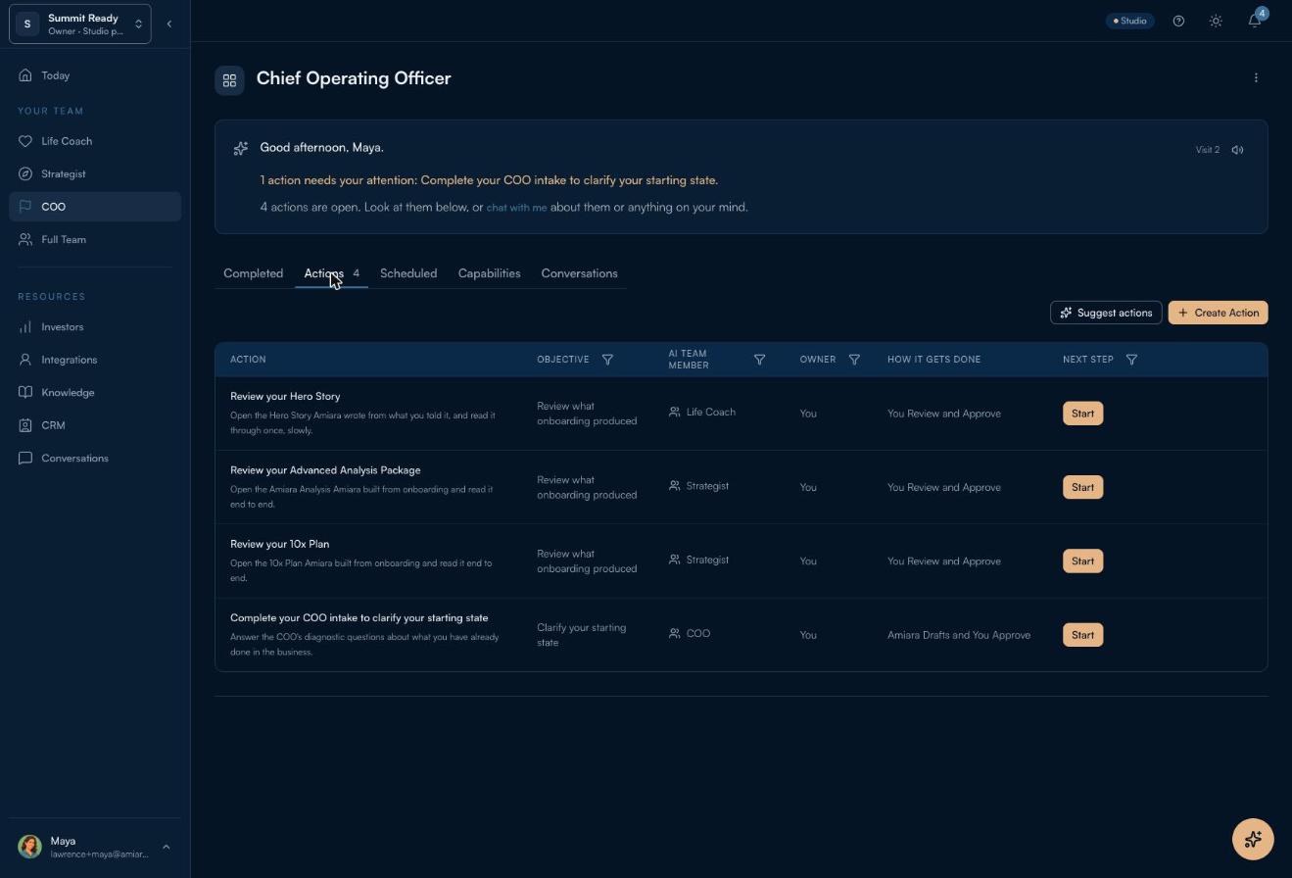
Task: Open the three-dot page options menu
Action: (1256, 77)
